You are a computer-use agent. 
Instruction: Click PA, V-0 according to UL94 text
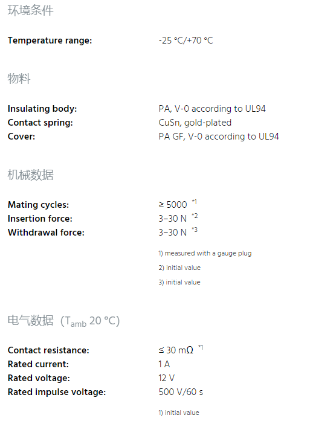[212, 109]
